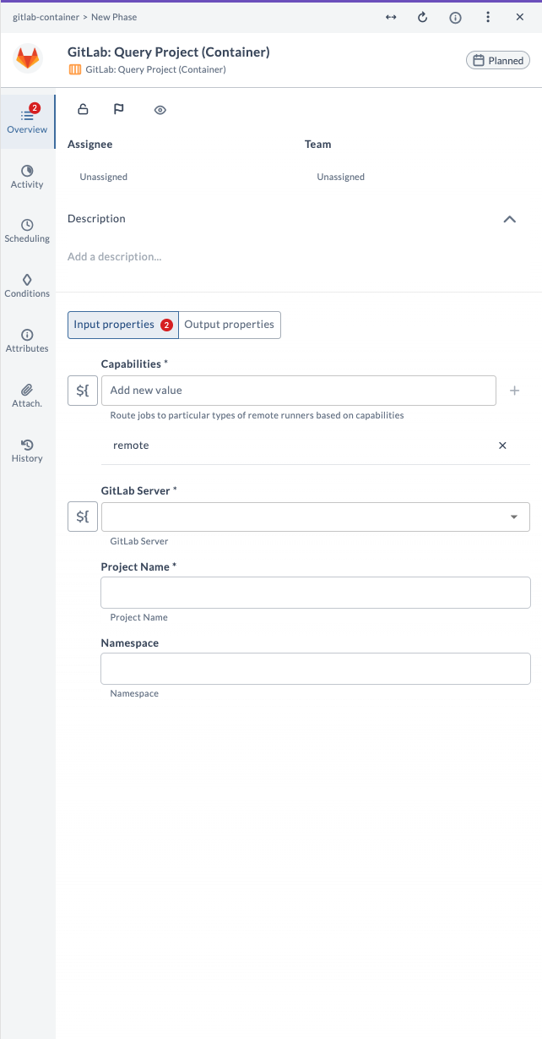Screen dimensions: 542x1039
Task: Click the Project Name input field
Action: pyautogui.click(x=316, y=593)
